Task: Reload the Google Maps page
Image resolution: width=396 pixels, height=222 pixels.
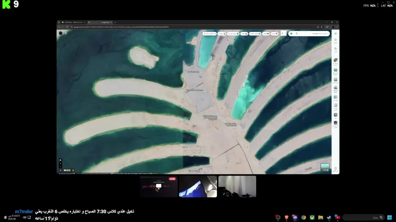Action: tap(67, 27)
